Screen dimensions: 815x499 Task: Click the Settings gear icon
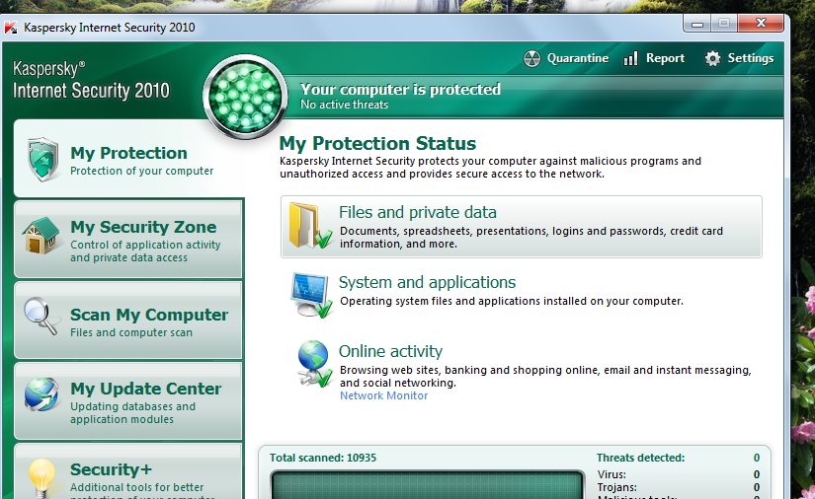click(712, 58)
